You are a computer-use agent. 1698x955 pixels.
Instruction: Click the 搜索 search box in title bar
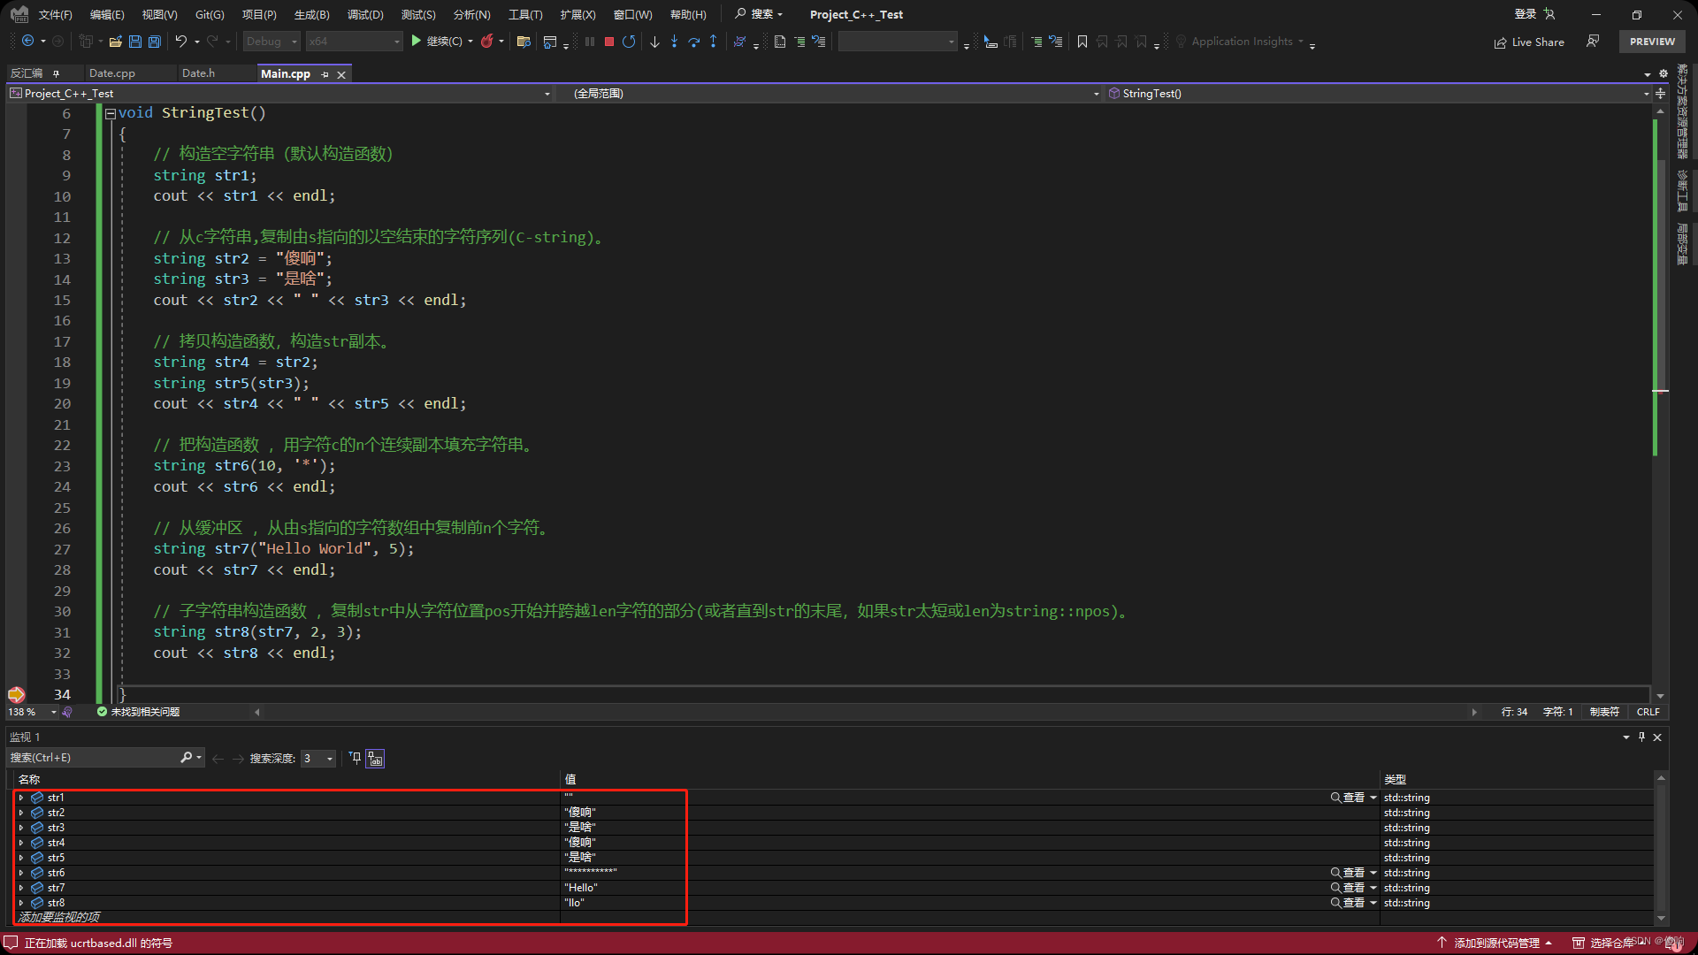click(x=759, y=14)
